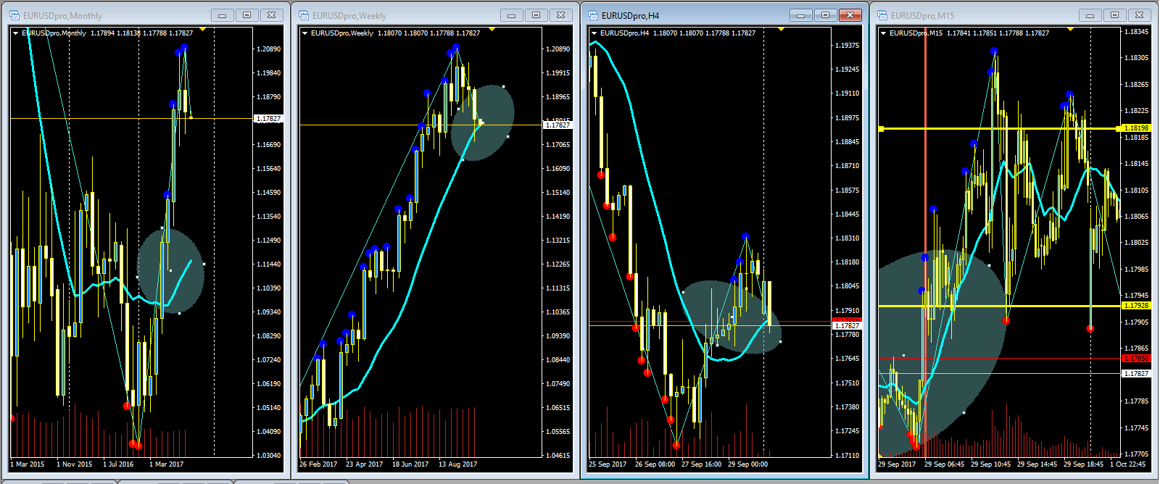Viewport: 1160px width, 484px height.
Task: Click the 1.17827 price tag on Monthly chart
Action: pyautogui.click(x=268, y=118)
